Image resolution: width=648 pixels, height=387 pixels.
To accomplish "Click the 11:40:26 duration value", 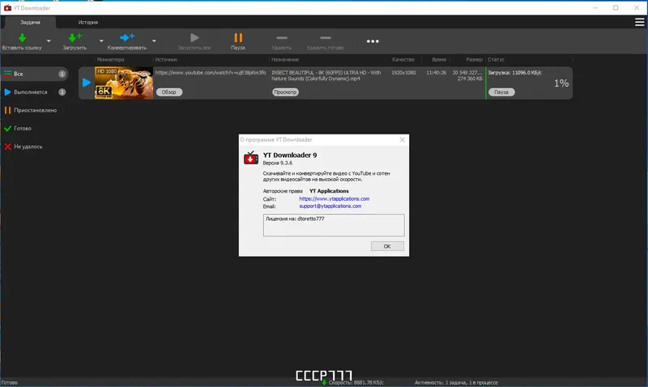I will (436, 73).
